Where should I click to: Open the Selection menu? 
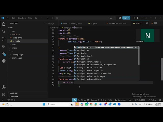[22, 18]
